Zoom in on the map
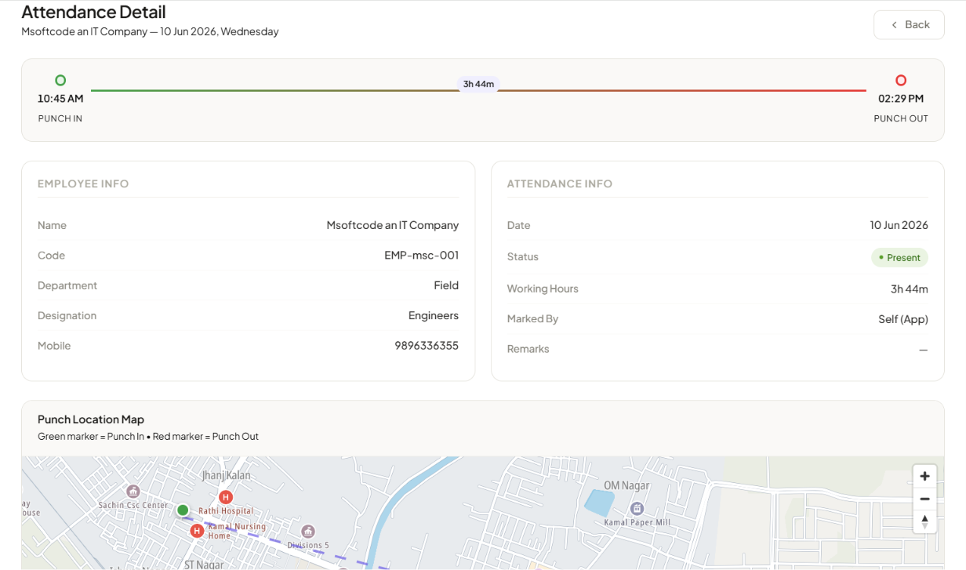The image size is (966, 570). pyautogui.click(x=924, y=476)
